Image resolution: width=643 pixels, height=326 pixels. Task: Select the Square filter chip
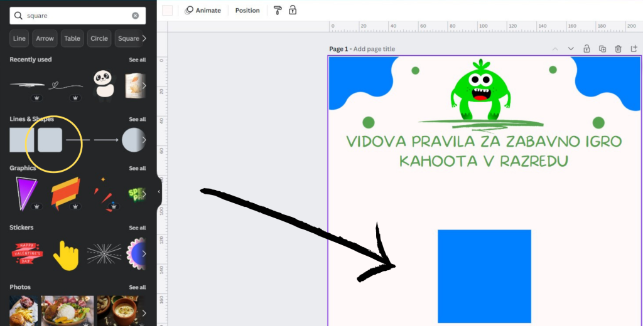pos(128,38)
